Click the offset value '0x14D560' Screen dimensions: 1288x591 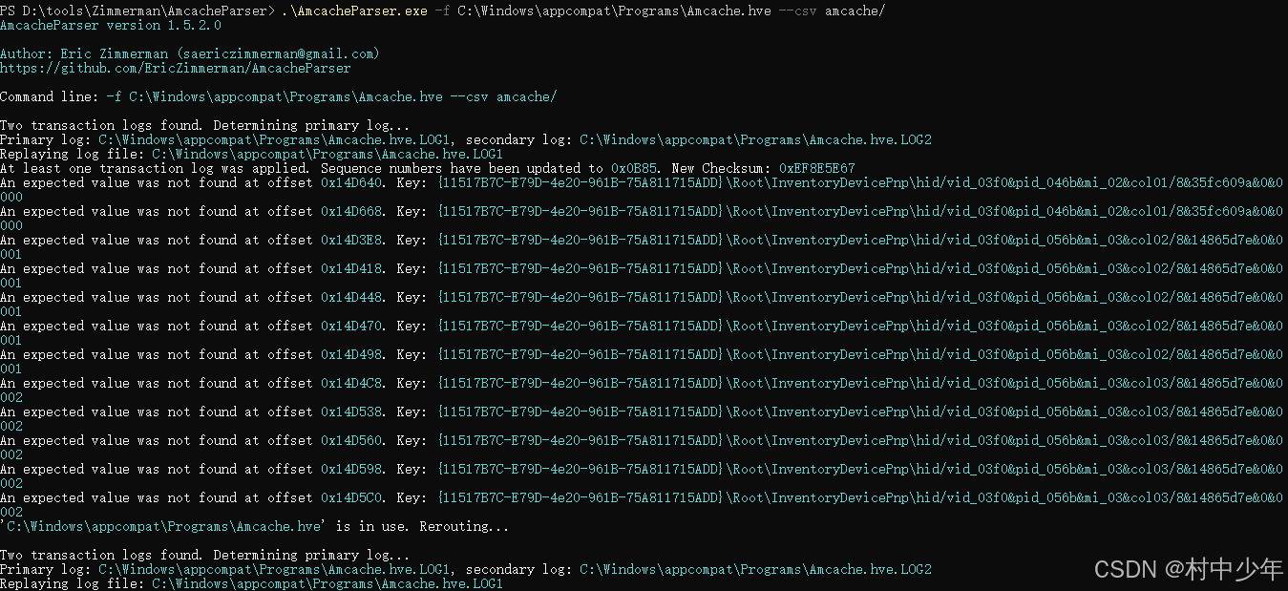(x=351, y=441)
